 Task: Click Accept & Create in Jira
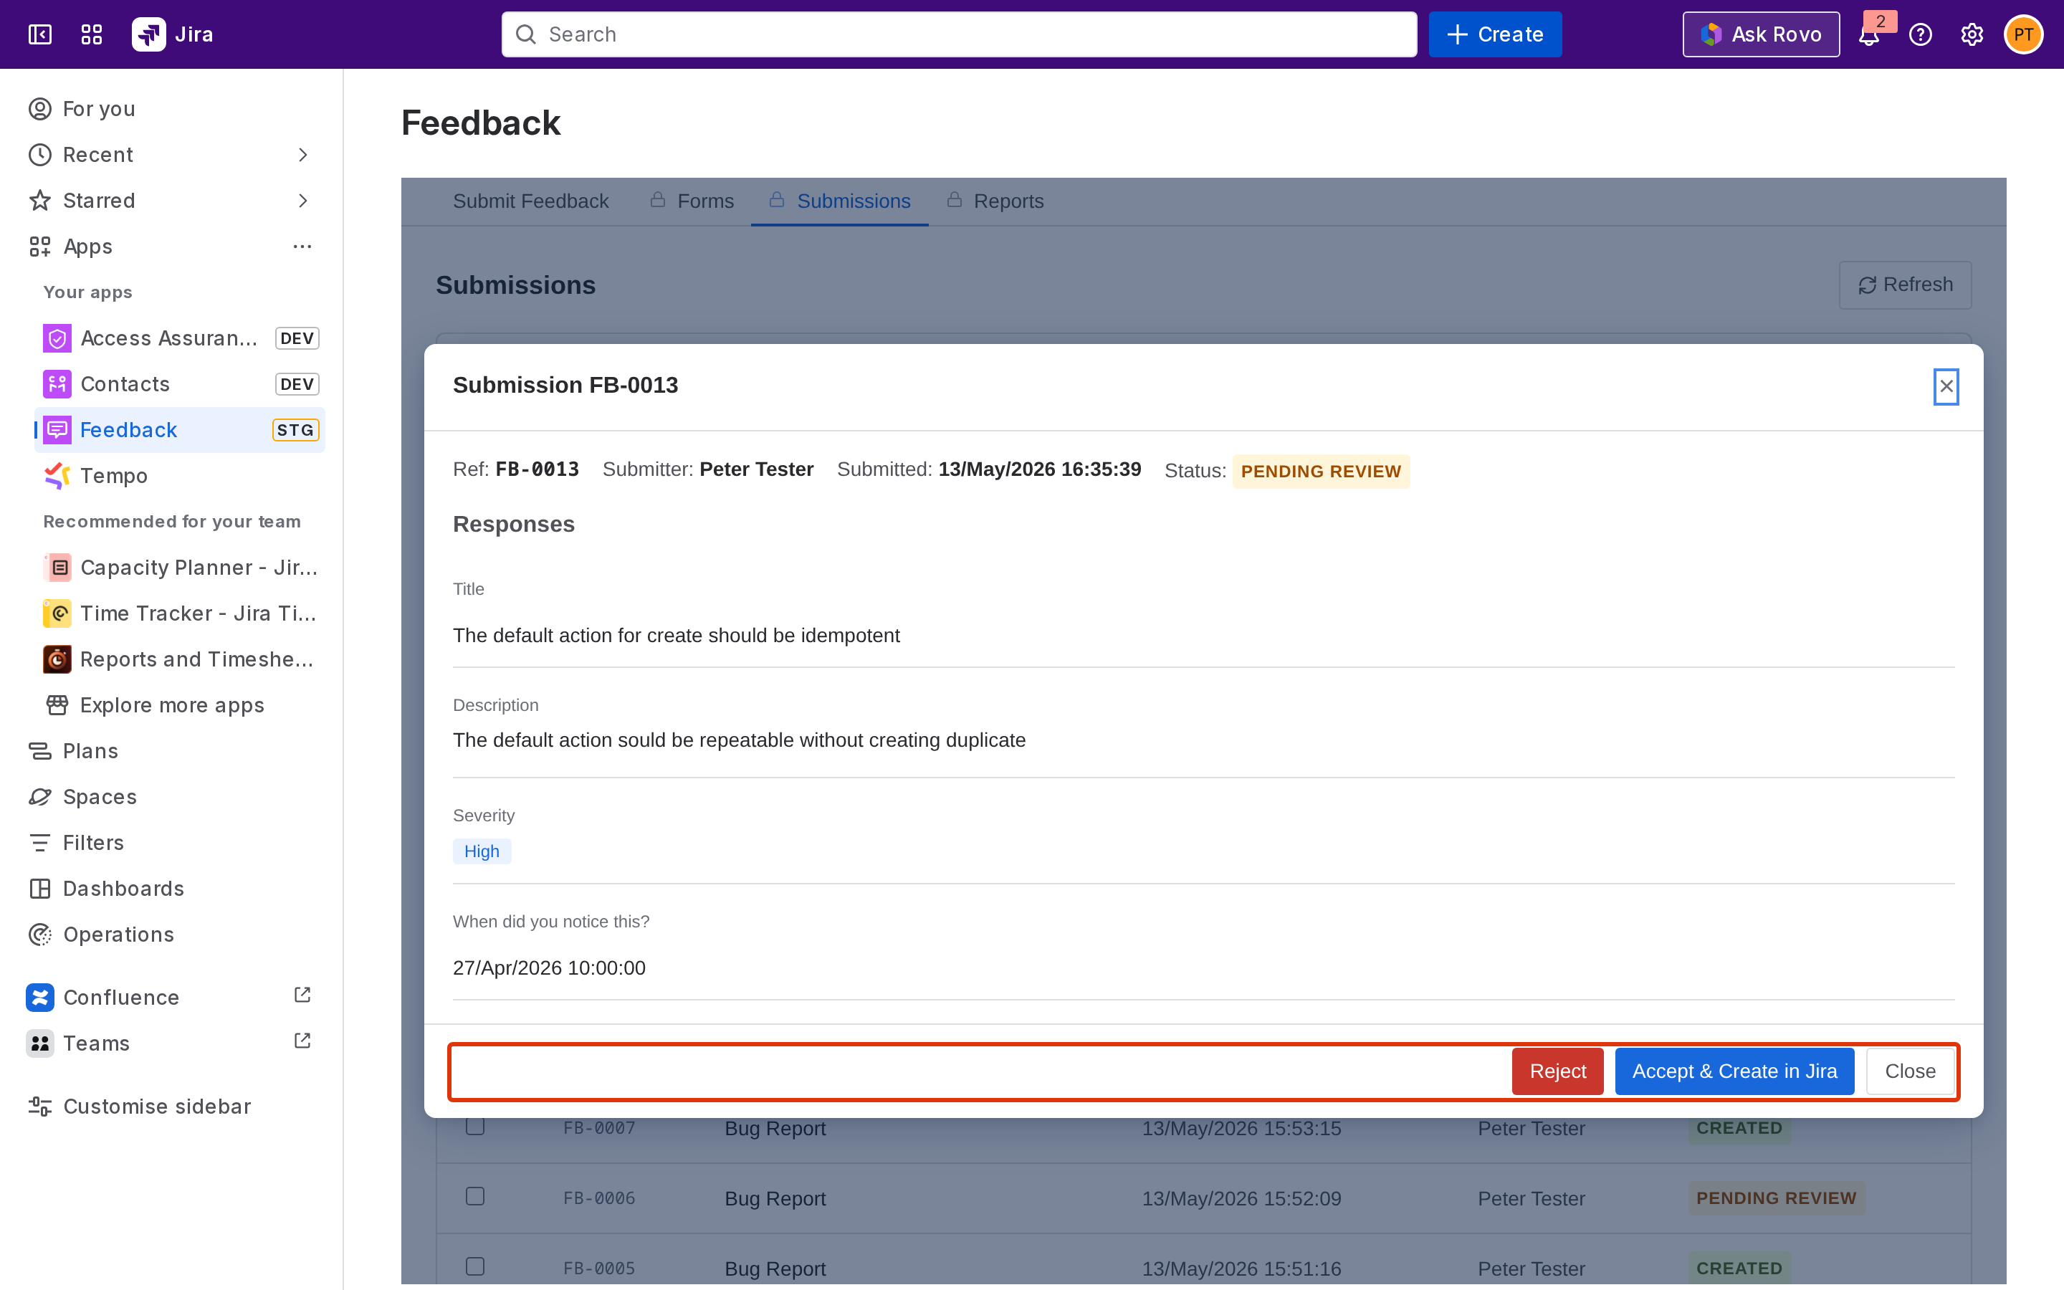click(1735, 1071)
